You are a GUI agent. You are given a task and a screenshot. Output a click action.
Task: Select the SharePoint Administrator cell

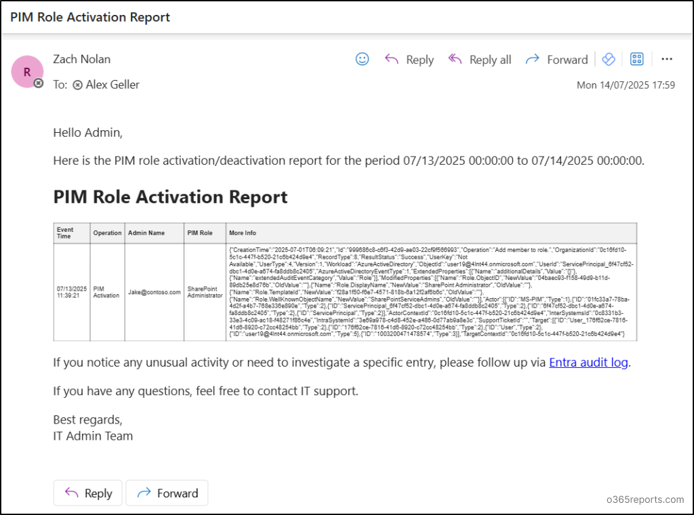pyautogui.click(x=205, y=292)
